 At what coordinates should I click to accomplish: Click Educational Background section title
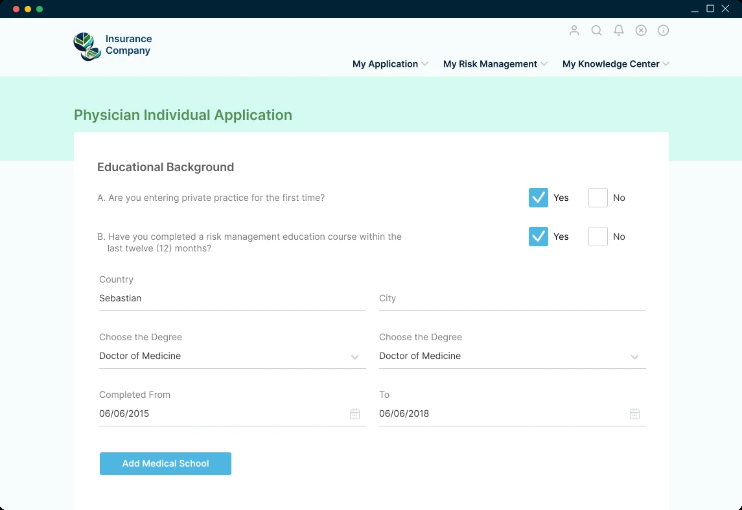166,167
